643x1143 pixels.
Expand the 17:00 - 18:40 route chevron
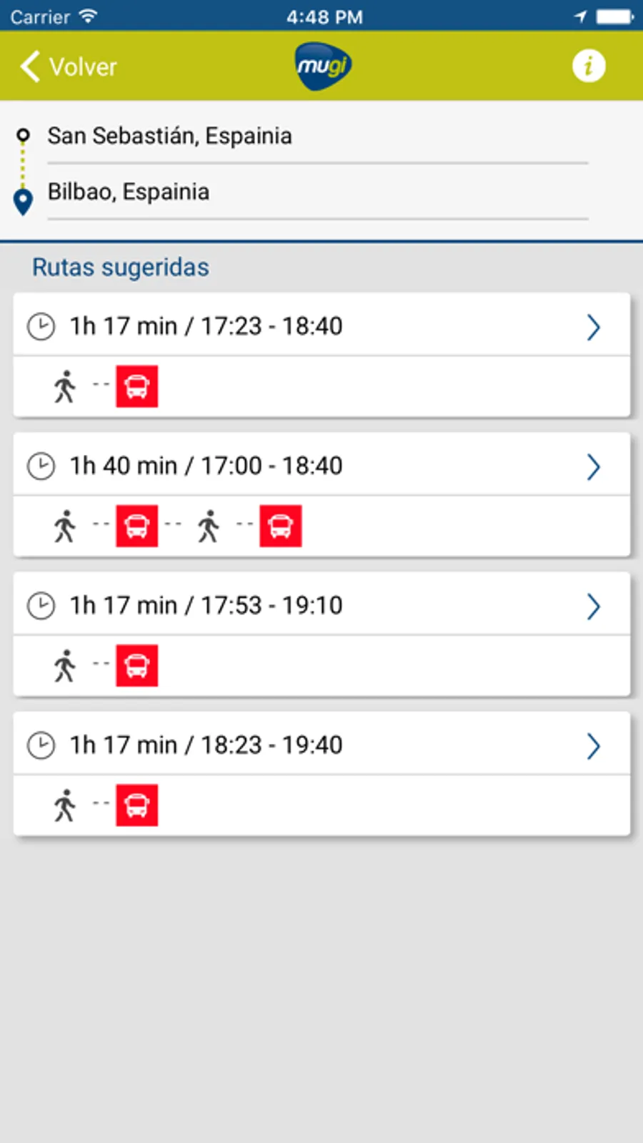click(x=593, y=466)
